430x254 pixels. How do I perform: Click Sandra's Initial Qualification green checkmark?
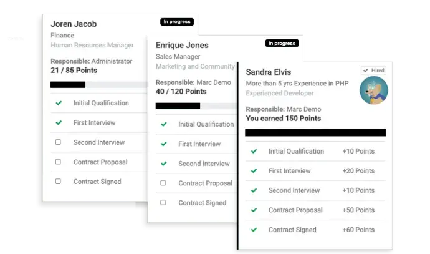(x=254, y=151)
